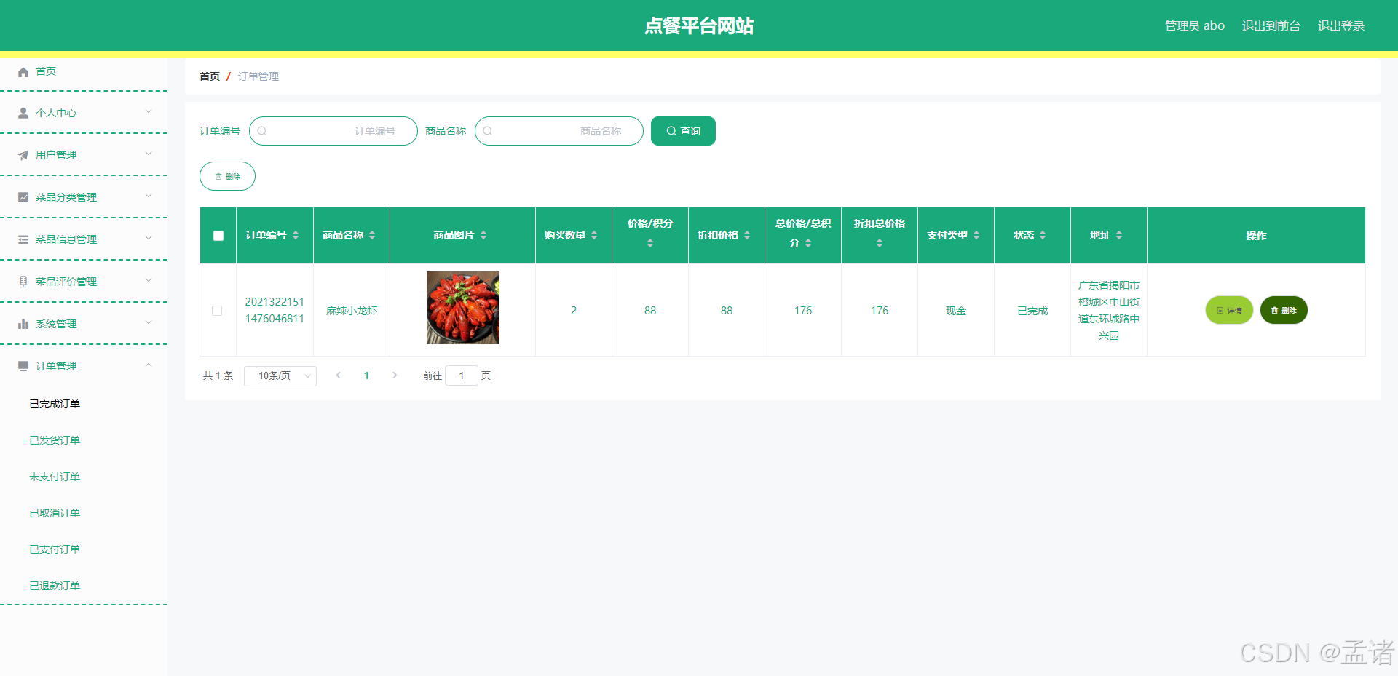Screen dimensions: 1398x676
Task: Click the person icon for 个人中心
Action: click(x=23, y=114)
